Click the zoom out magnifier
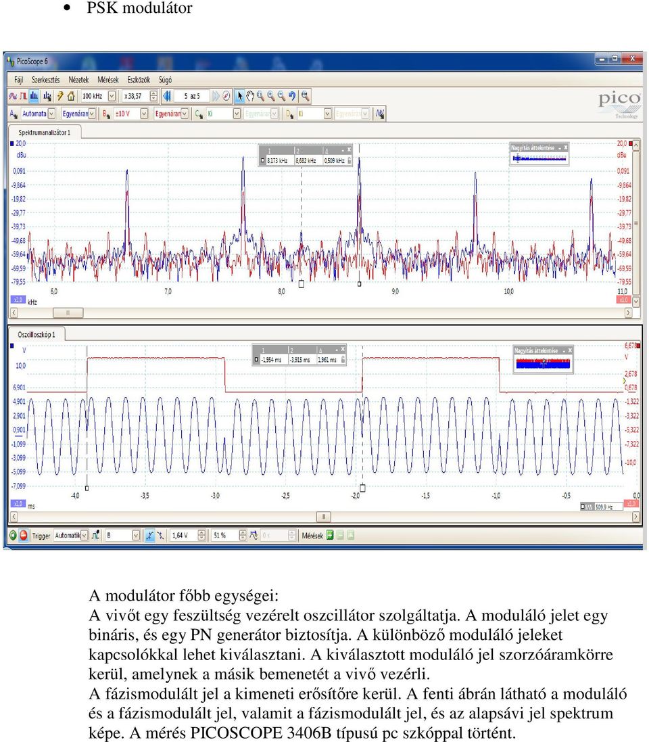This screenshot has height=742, width=649. pos(281,96)
